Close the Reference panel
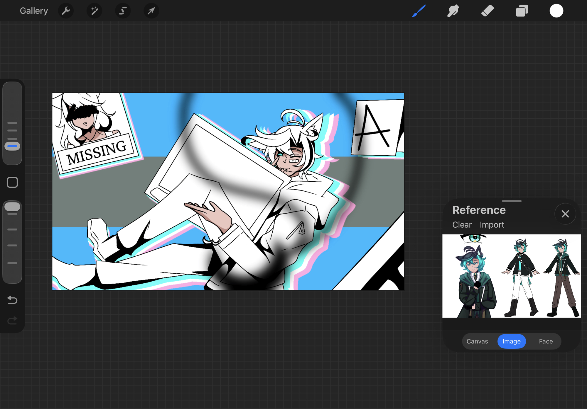Viewport: 587px width, 409px height. 565,214
